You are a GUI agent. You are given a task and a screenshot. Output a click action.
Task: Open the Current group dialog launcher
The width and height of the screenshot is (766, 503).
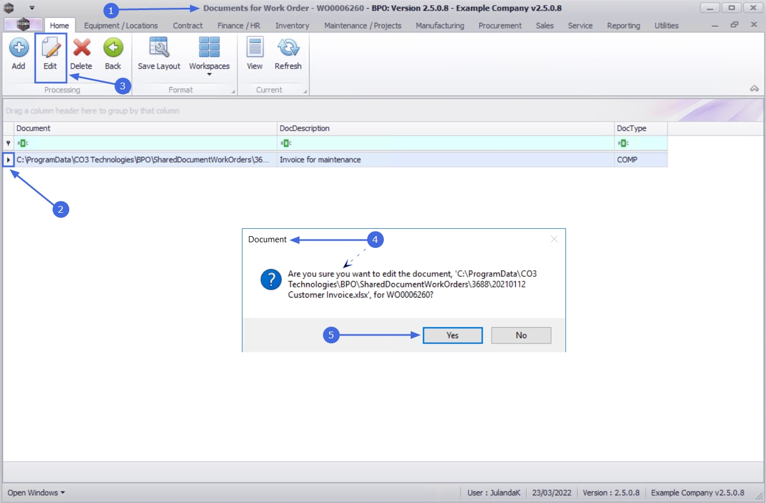[305, 92]
